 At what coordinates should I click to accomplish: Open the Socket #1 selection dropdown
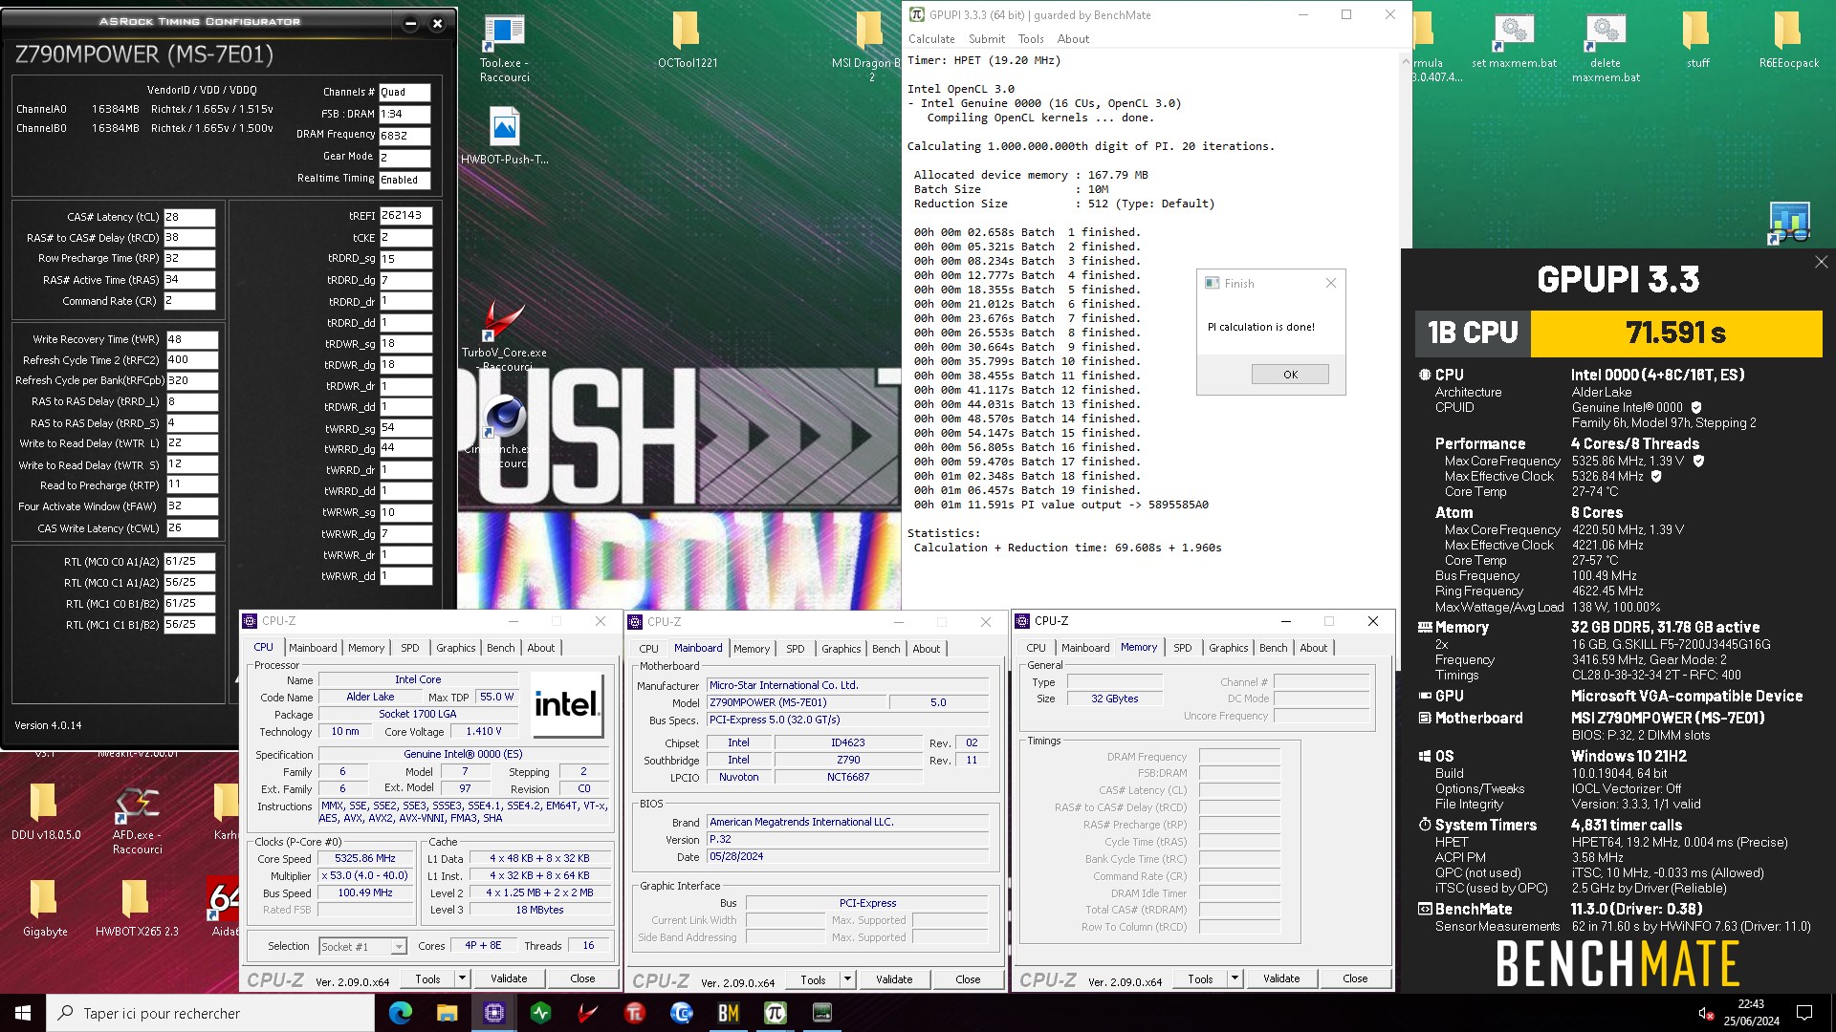[362, 946]
